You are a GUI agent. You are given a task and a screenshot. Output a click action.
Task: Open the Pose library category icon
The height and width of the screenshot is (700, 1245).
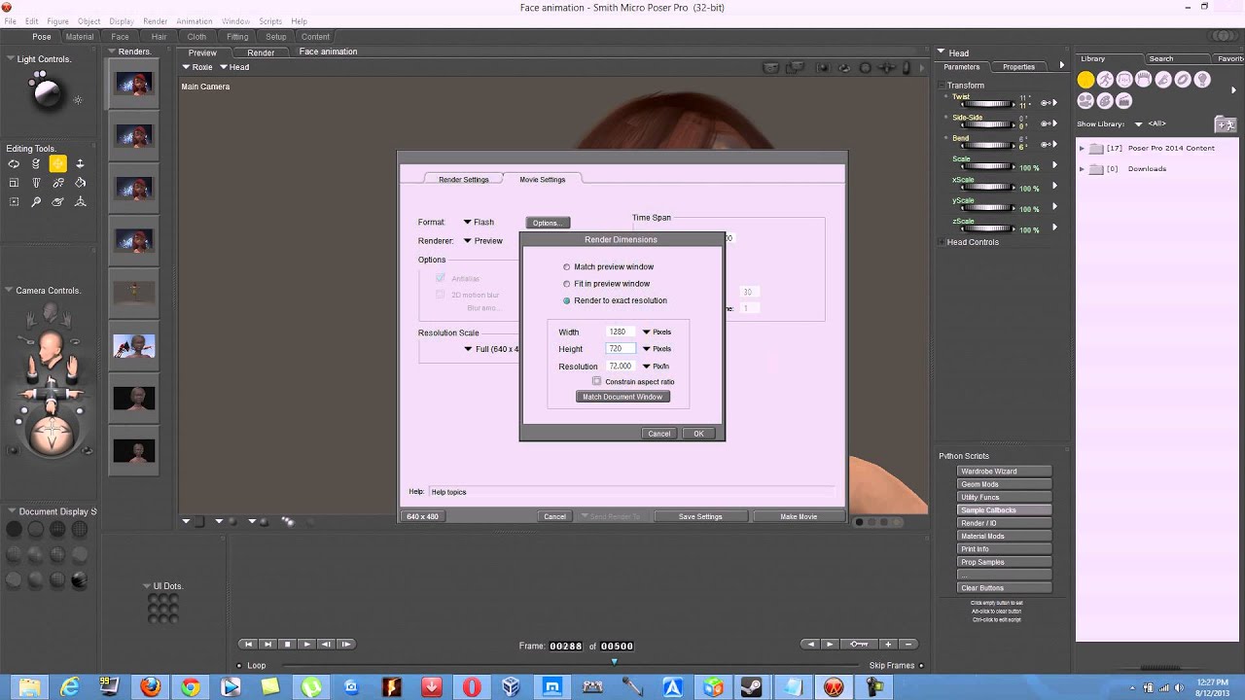tap(1105, 80)
